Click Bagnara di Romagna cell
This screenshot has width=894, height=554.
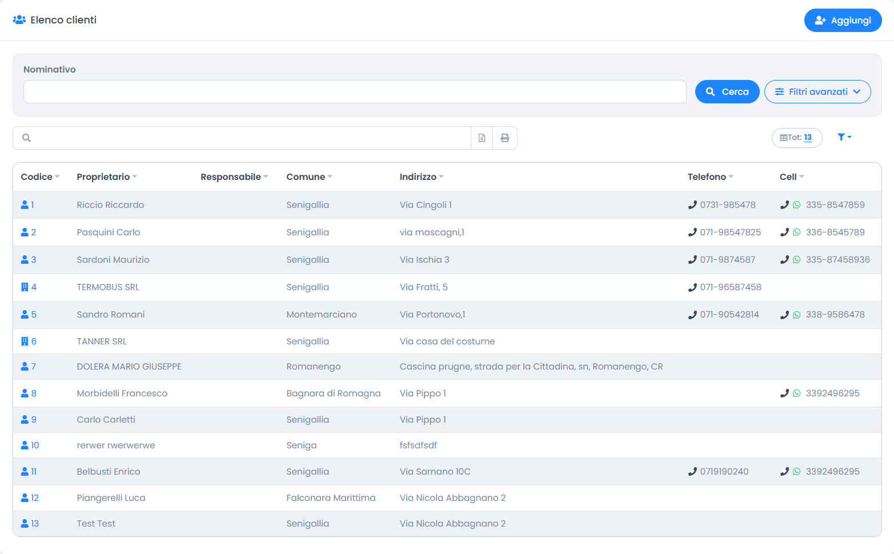click(x=334, y=394)
